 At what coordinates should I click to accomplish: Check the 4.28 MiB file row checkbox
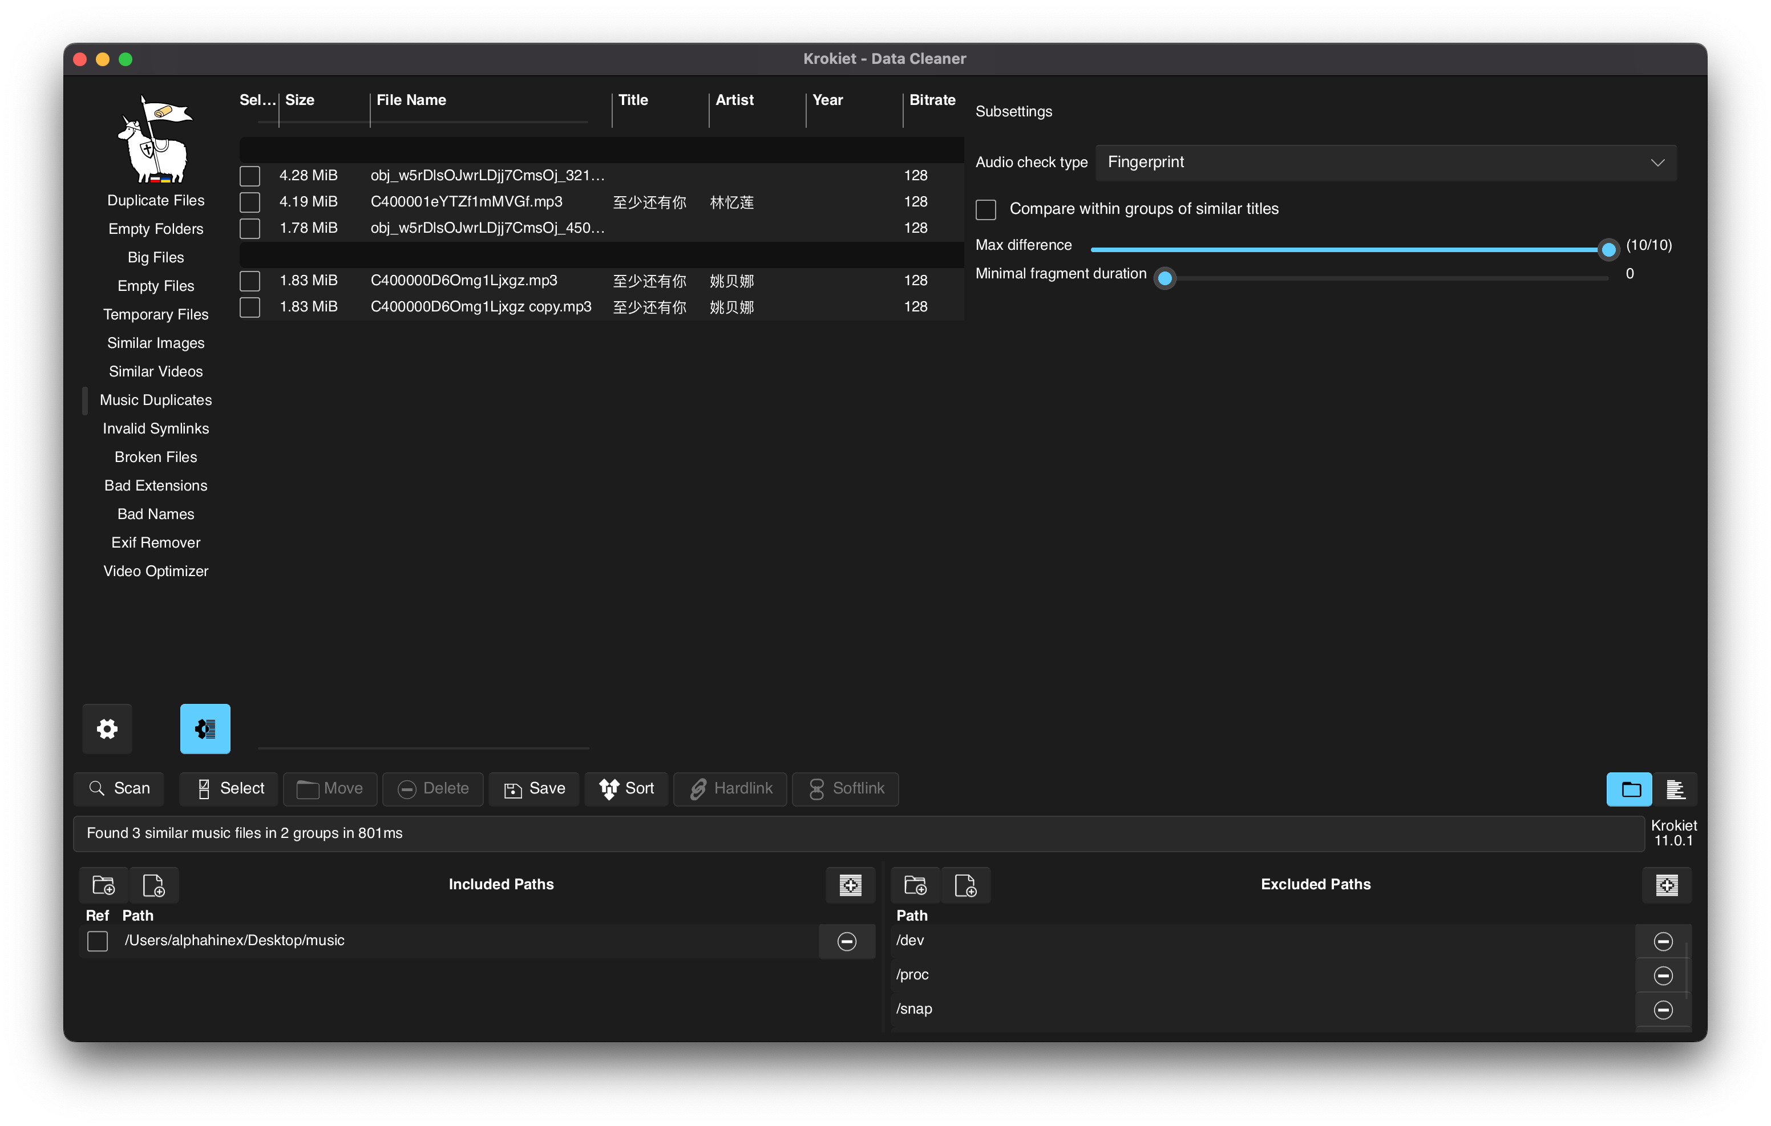250,176
